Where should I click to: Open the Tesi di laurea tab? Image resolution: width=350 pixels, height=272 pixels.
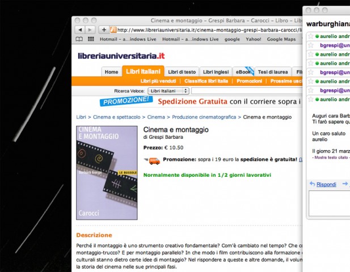tap(273, 72)
